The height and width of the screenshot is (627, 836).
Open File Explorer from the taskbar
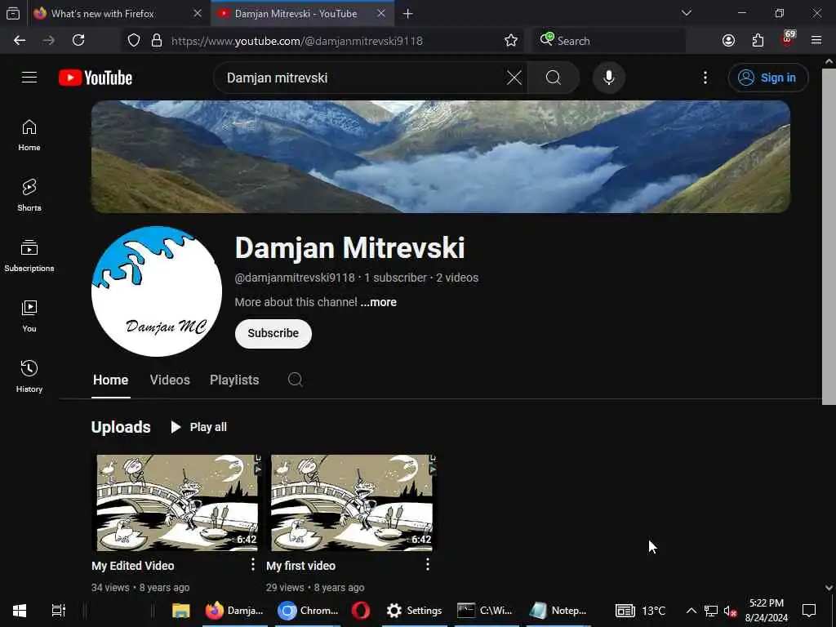click(180, 611)
